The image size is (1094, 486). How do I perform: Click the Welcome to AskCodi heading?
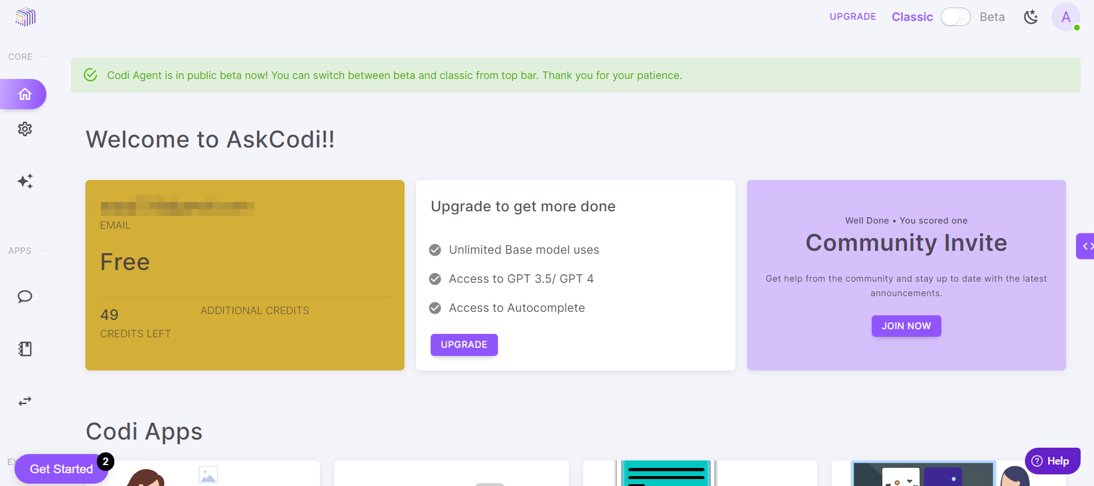click(210, 139)
